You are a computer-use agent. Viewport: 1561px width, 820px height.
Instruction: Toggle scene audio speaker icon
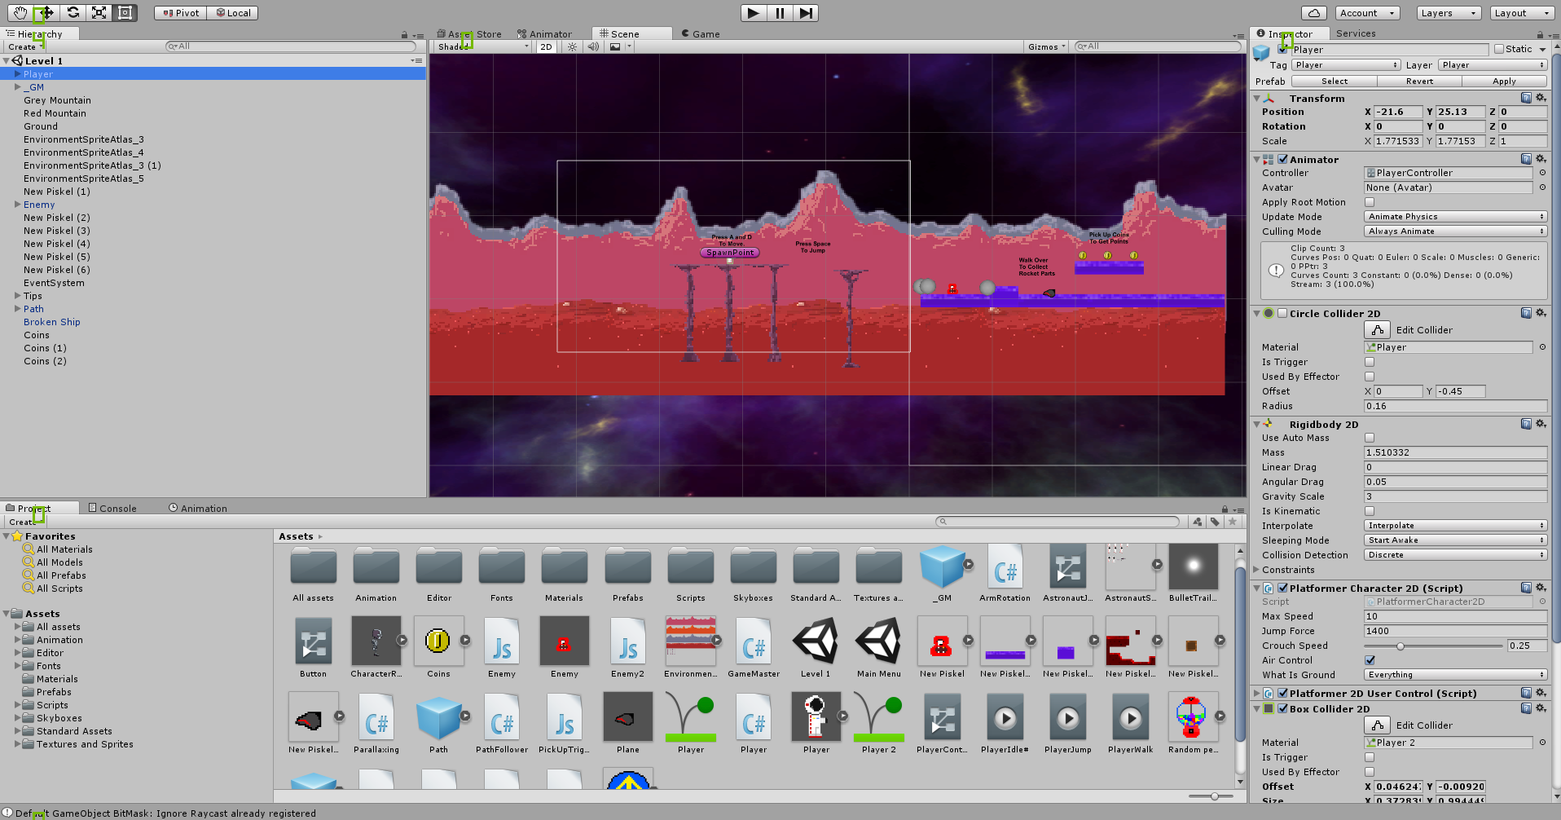[x=593, y=47]
